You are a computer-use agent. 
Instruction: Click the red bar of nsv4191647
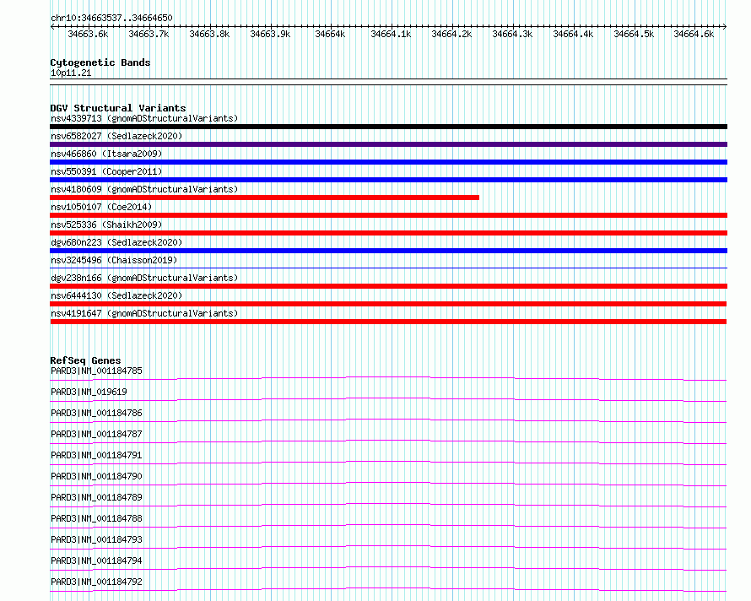[388, 322]
